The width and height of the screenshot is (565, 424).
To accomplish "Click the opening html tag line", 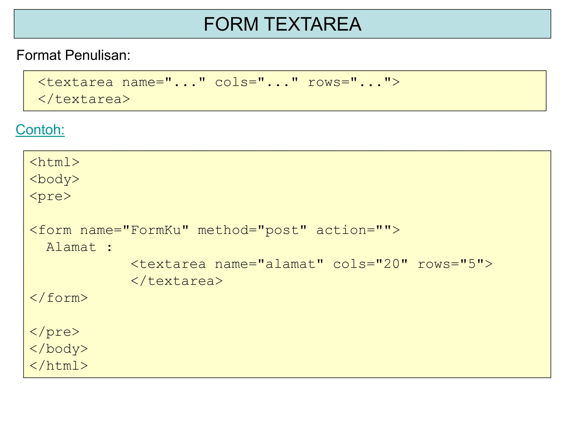I will pos(54,162).
